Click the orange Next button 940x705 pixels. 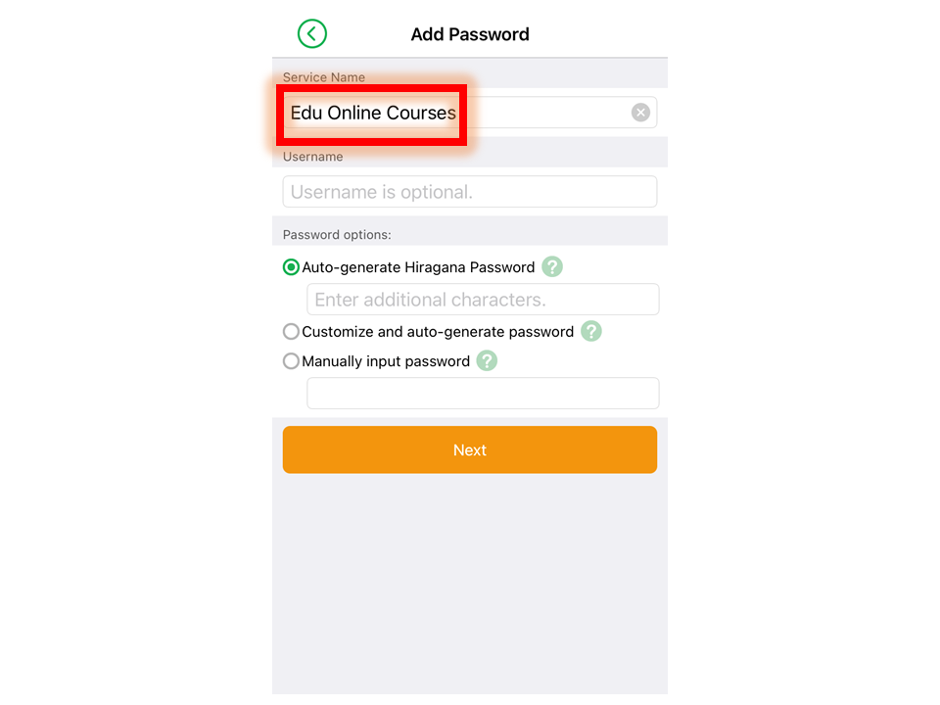pos(469,449)
